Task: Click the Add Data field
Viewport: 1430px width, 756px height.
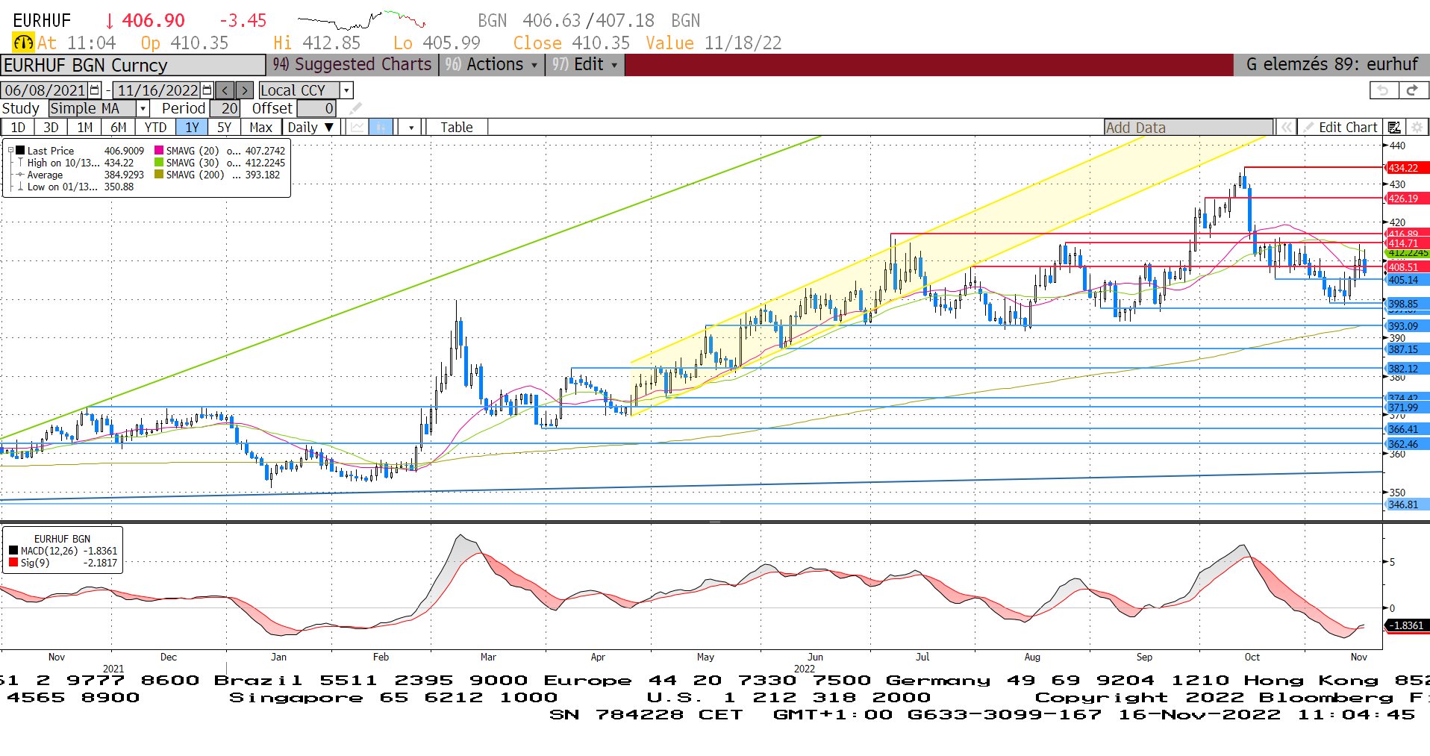Action: coord(1189,128)
